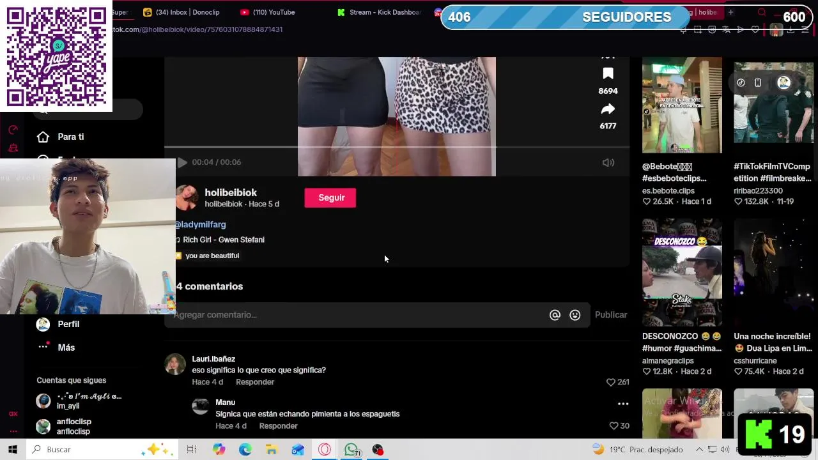This screenshot has height=460, width=818.
Task: Click the Lauri.Ibañez username
Action: (213, 359)
